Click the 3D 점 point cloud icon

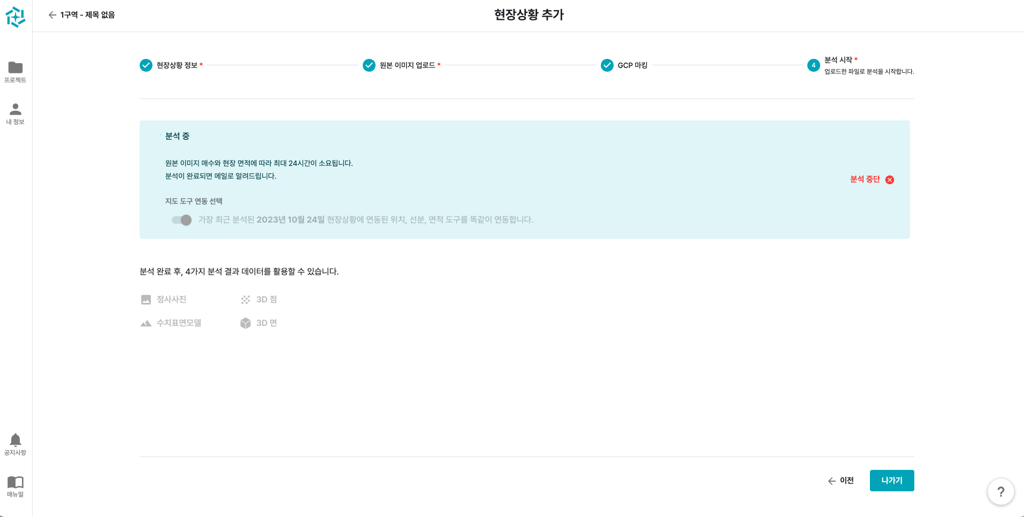(246, 300)
